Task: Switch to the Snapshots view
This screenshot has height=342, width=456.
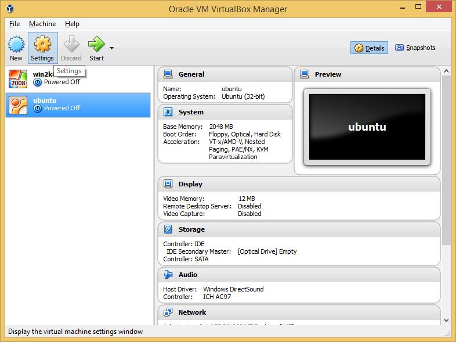Action: [415, 48]
